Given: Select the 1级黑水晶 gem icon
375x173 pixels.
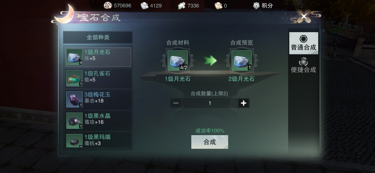Looking at the screenshot, I should click(x=74, y=121).
